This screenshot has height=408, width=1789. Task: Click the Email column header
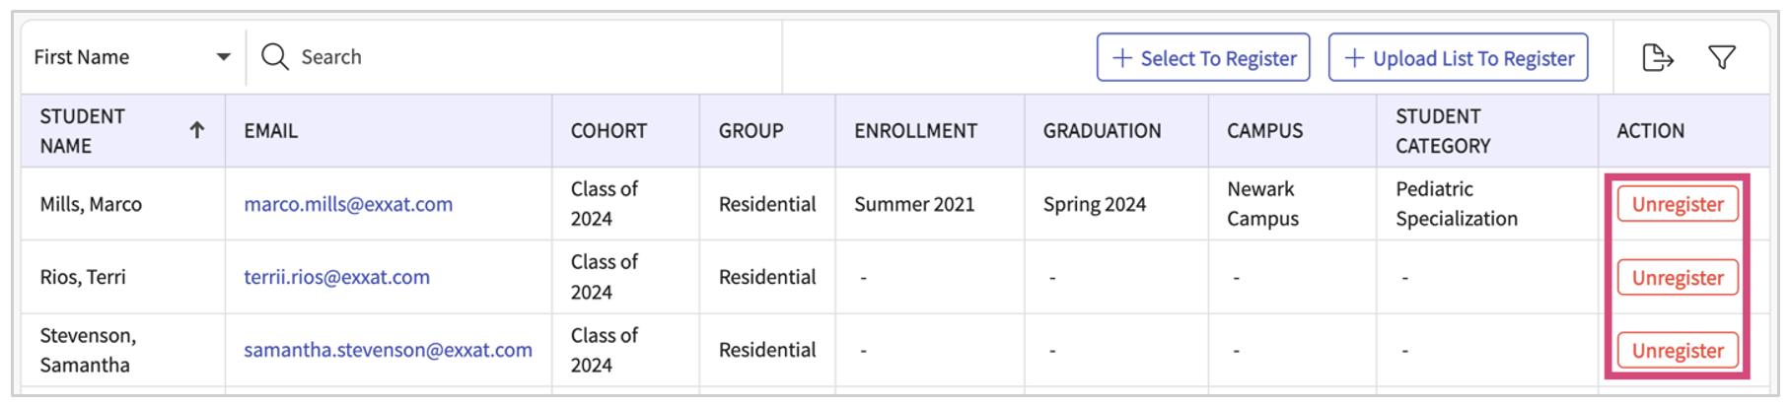[x=271, y=131]
